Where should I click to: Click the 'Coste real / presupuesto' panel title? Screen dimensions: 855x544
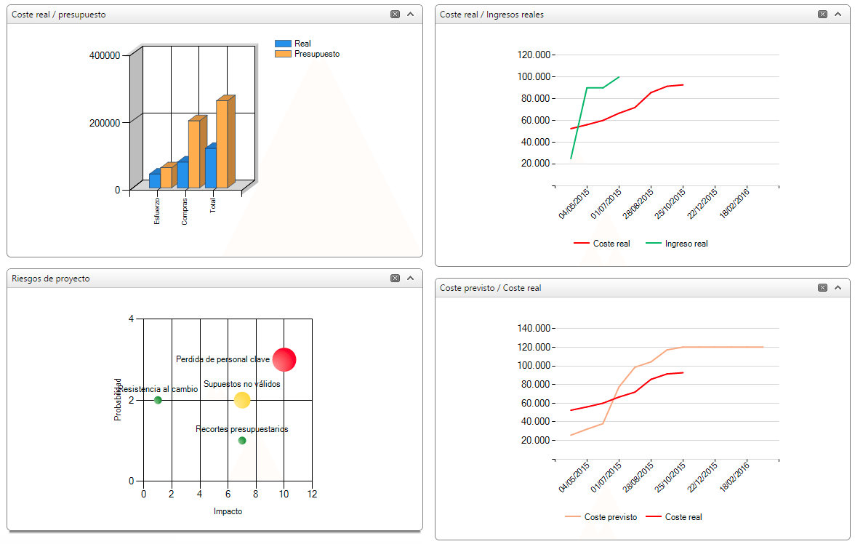point(58,15)
